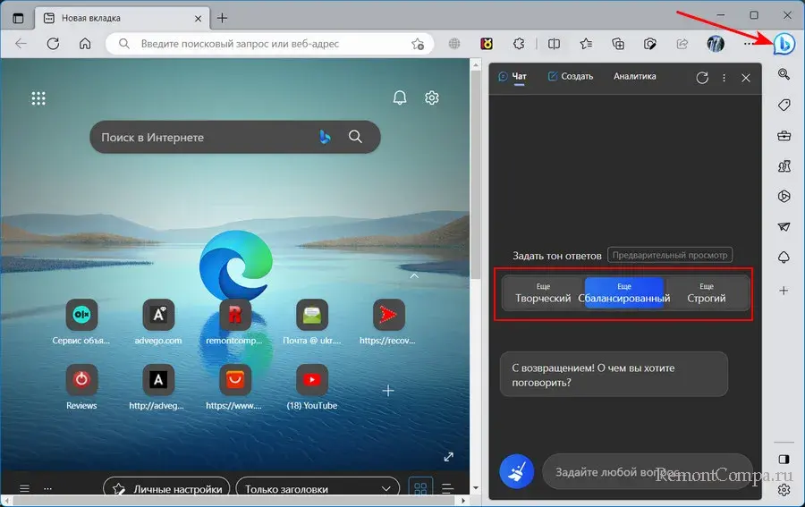Open the Bing Chat sidebar icon

click(784, 44)
